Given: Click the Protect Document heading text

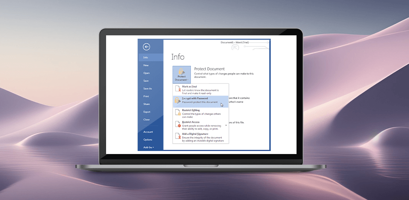Looking at the screenshot, I should [x=209, y=69].
